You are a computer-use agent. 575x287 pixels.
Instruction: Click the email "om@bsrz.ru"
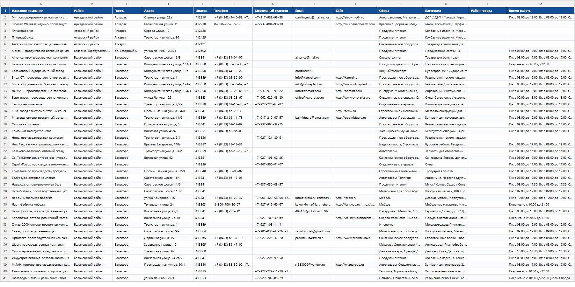[x=313, y=71]
